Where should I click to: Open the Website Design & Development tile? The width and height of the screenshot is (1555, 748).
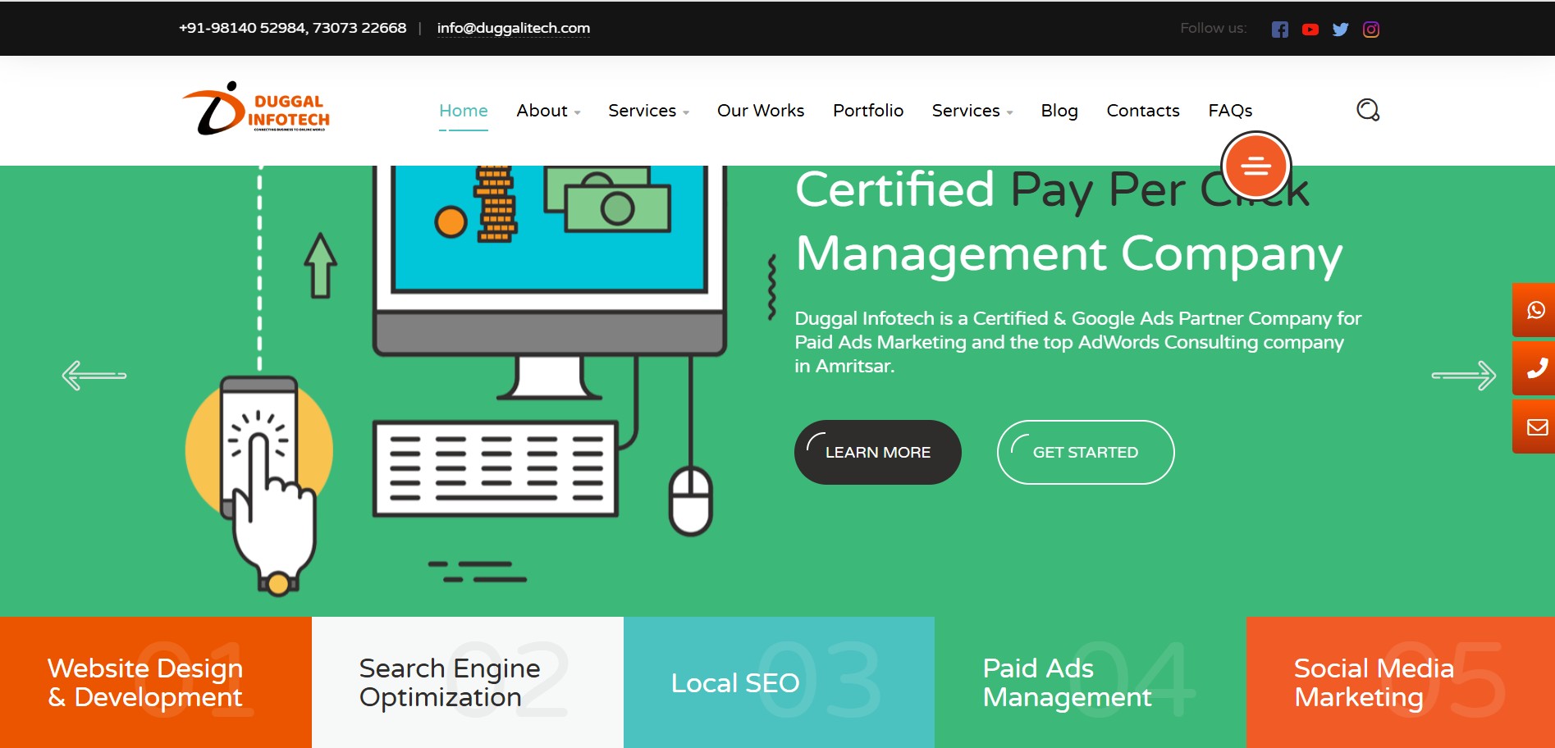(x=156, y=682)
